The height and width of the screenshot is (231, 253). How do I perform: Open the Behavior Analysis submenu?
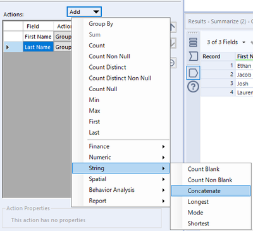(121, 190)
